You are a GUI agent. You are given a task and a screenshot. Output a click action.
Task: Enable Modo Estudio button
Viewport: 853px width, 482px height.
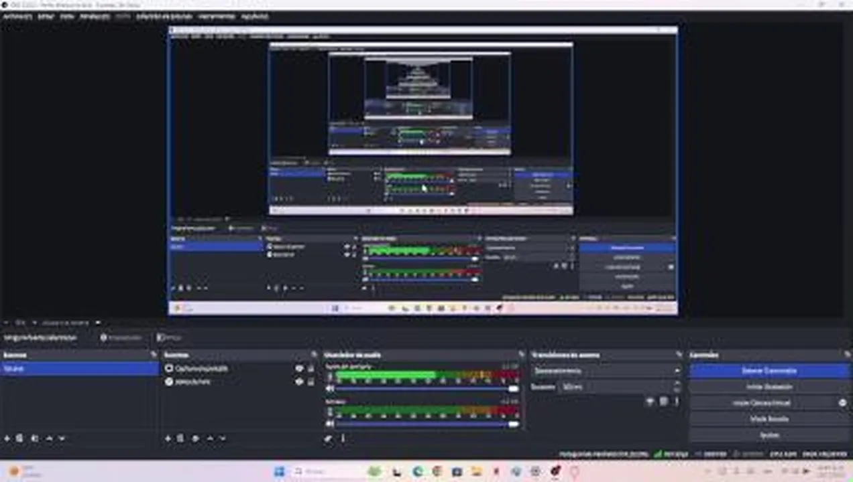point(769,419)
